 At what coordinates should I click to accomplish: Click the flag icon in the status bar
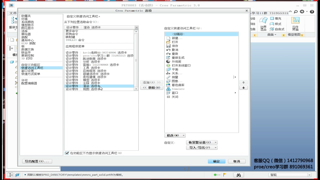pos(225,175)
